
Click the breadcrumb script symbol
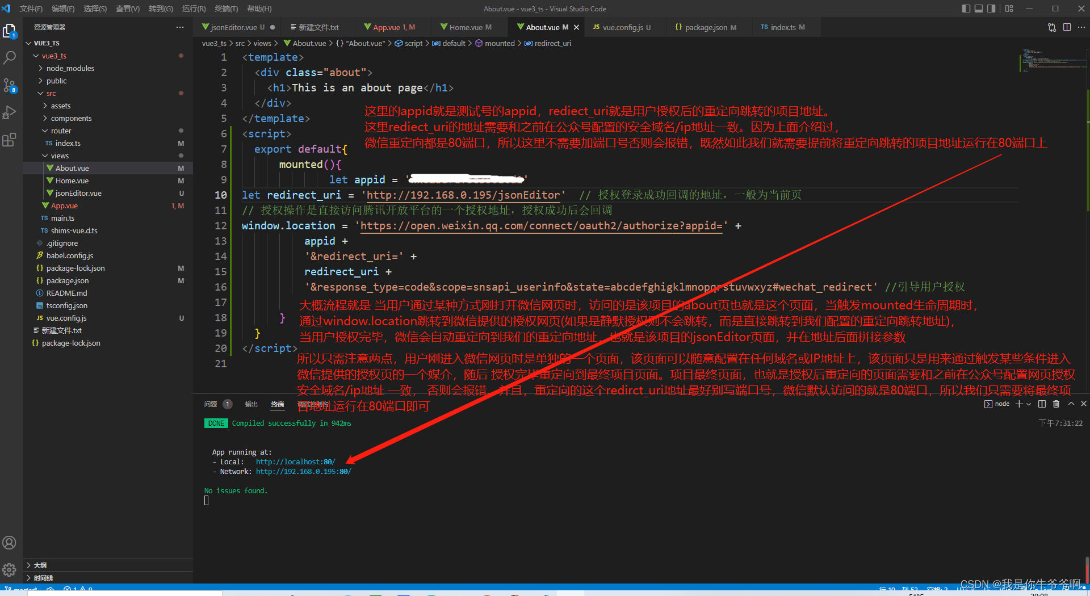tap(409, 43)
